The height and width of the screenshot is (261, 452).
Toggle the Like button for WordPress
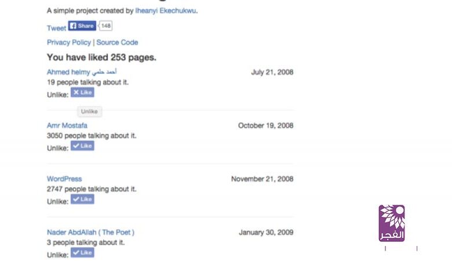[82, 199]
